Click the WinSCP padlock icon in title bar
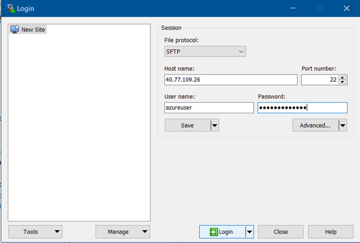This screenshot has width=360, height=243. pos(10,8)
